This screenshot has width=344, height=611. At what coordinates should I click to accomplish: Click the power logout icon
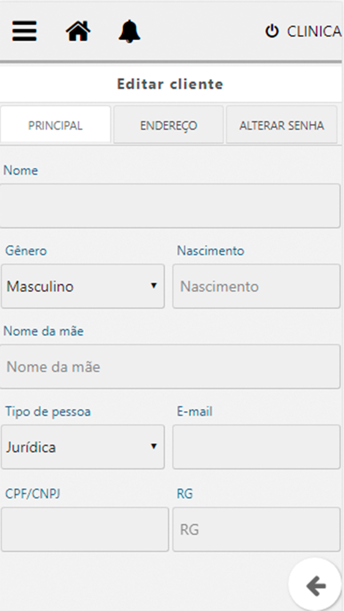tap(272, 32)
